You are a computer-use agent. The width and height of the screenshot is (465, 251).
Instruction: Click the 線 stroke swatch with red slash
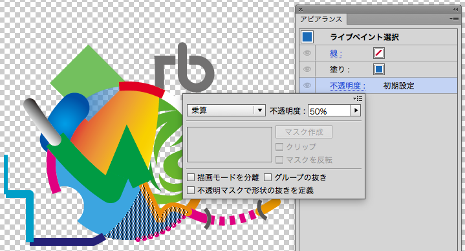(x=379, y=53)
